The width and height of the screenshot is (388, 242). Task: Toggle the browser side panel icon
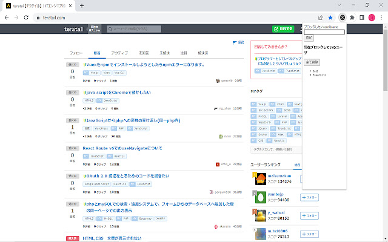[x=362, y=18]
